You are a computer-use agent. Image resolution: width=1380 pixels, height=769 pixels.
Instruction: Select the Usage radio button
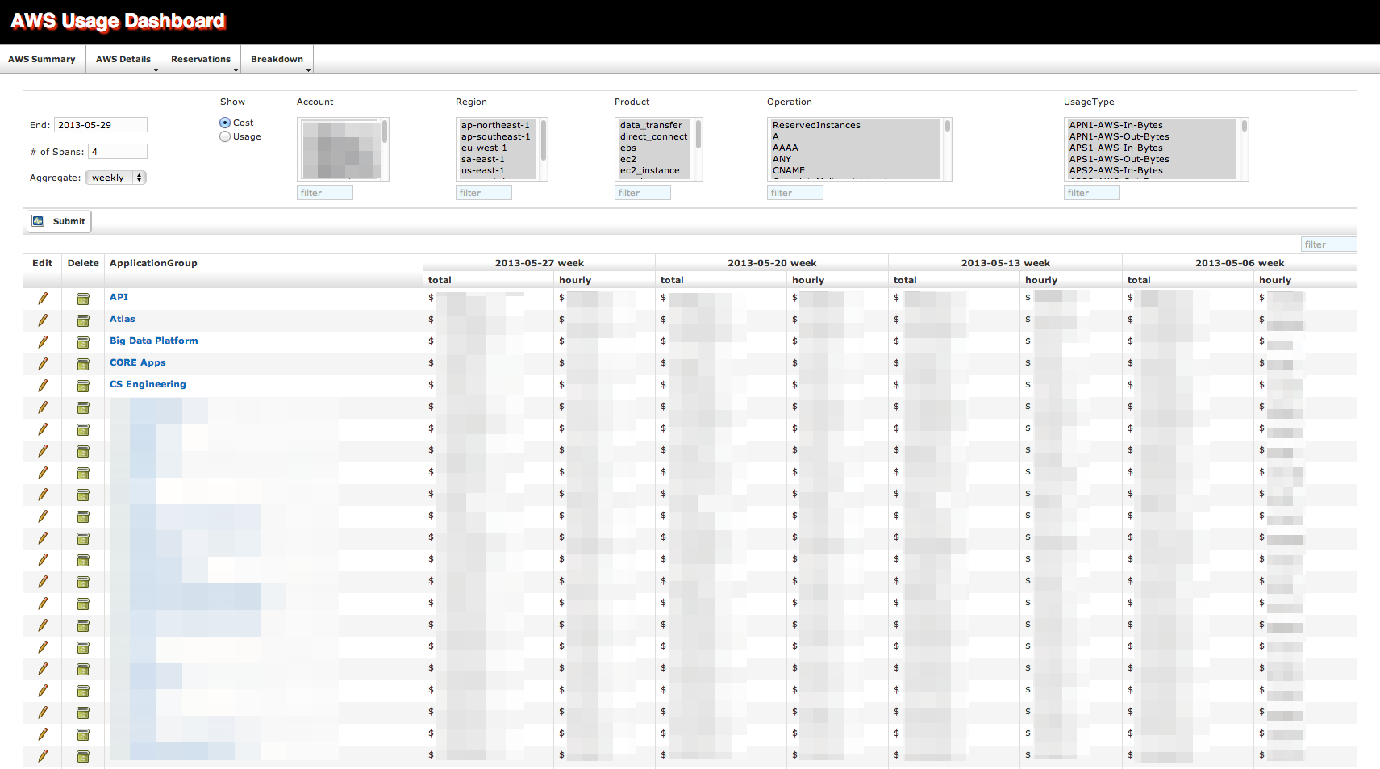[x=225, y=136]
